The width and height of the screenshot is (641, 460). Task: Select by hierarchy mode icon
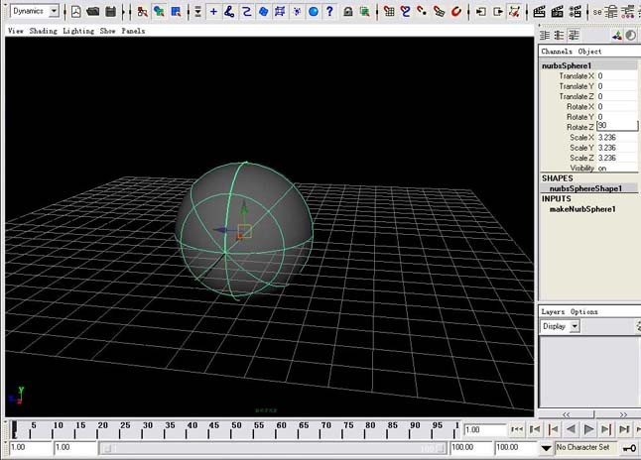tap(142, 12)
